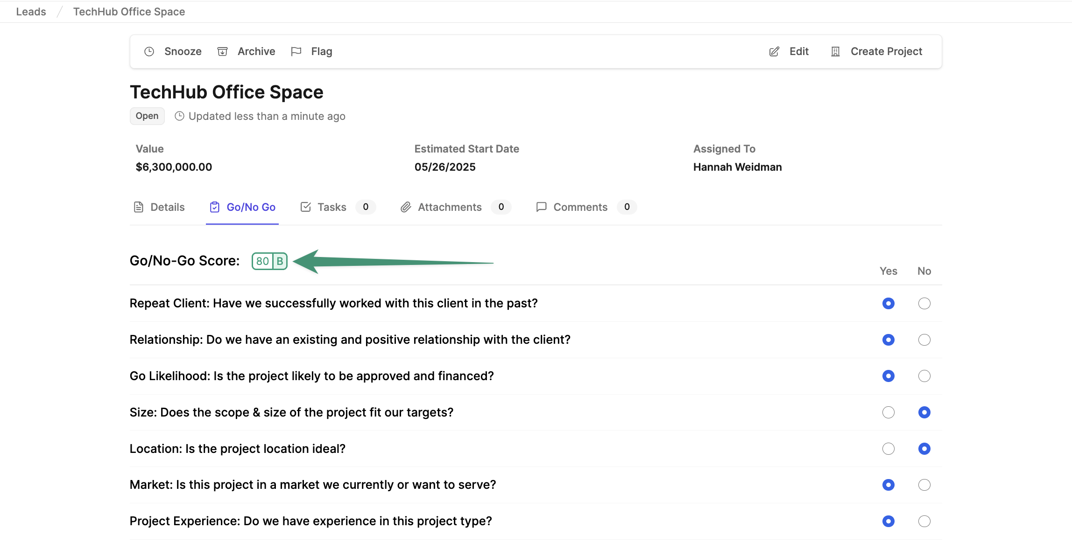Viewport: 1072px width, 542px height.
Task: Click the Attachments paperclip icon
Action: [406, 207]
